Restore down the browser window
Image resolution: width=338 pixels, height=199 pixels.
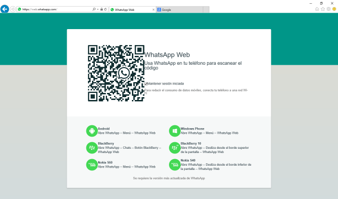tap(321, 3)
